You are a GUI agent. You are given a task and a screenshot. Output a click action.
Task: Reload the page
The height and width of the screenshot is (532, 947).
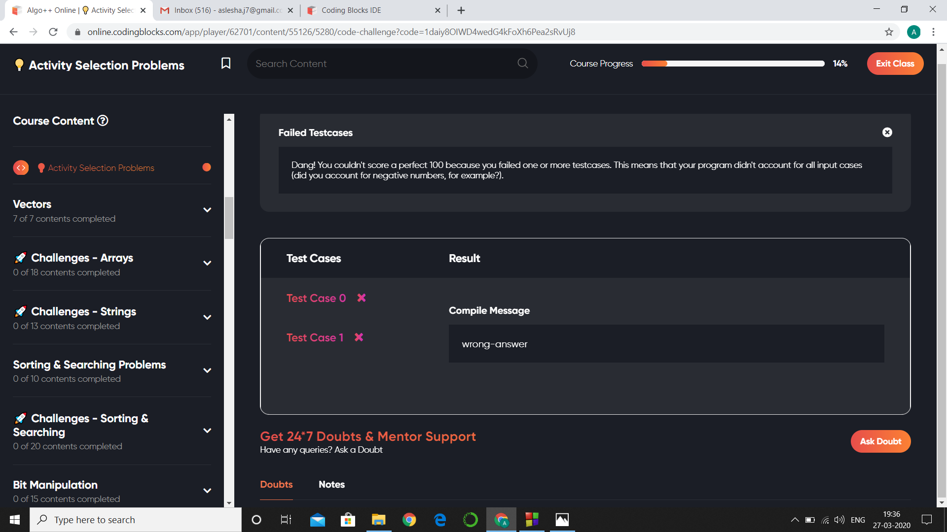53,32
